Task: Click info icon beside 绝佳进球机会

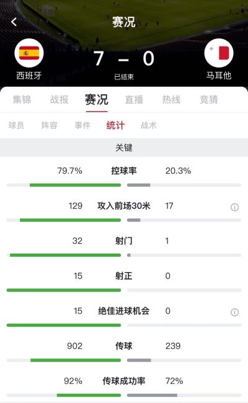Action: click(234, 312)
